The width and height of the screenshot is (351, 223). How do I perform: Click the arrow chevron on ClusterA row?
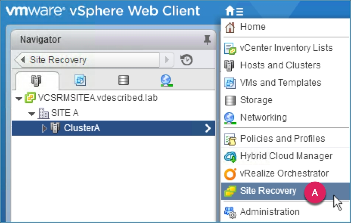(x=207, y=129)
